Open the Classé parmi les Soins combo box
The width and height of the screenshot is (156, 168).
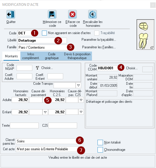tap(50, 141)
